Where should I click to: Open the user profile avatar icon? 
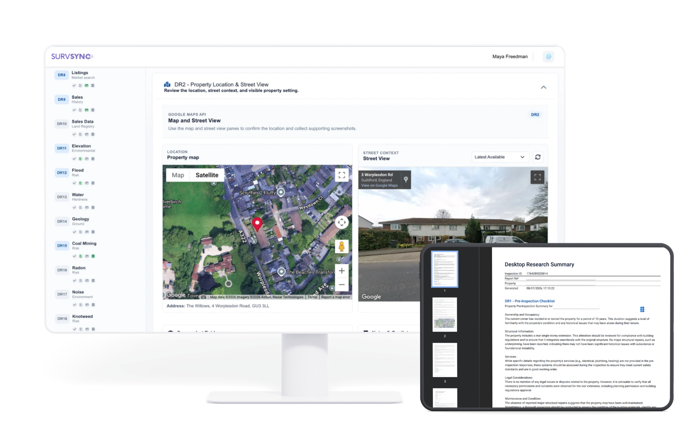point(549,57)
